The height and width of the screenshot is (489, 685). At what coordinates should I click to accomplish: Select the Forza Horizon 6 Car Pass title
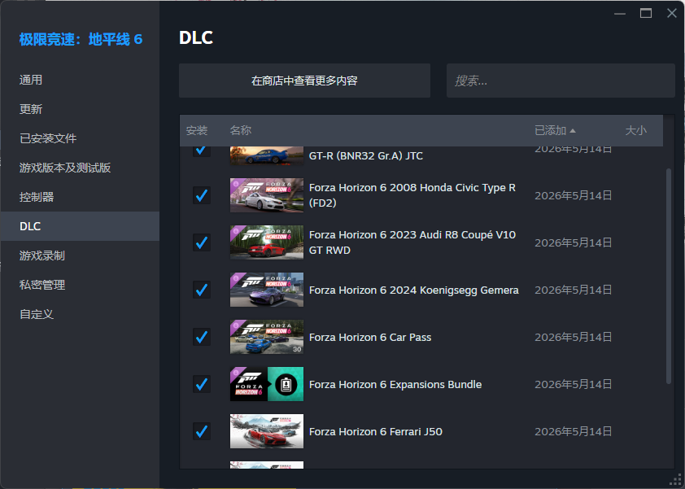tap(370, 338)
